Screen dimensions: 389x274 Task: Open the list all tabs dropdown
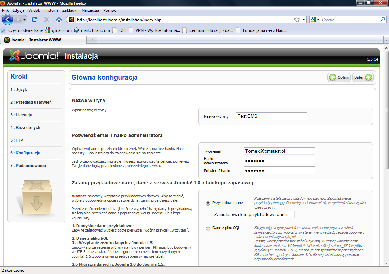(386, 40)
